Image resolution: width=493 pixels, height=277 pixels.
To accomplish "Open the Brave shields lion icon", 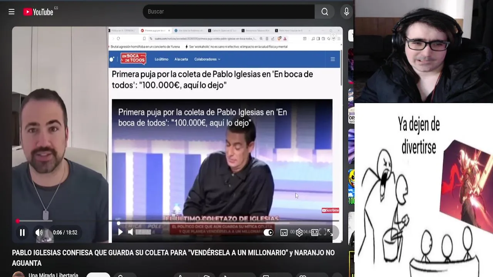I will point(280,38).
